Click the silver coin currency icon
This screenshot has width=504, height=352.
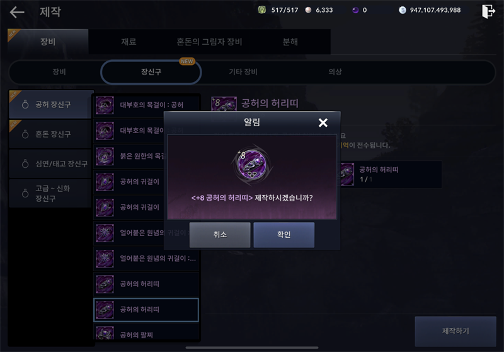pos(403,10)
